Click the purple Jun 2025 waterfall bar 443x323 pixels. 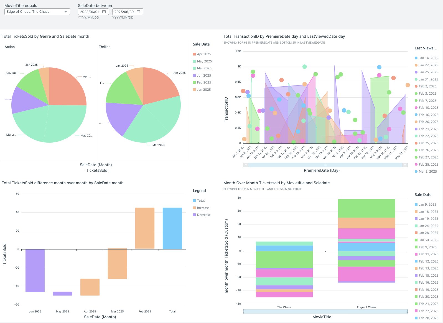pos(35,270)
